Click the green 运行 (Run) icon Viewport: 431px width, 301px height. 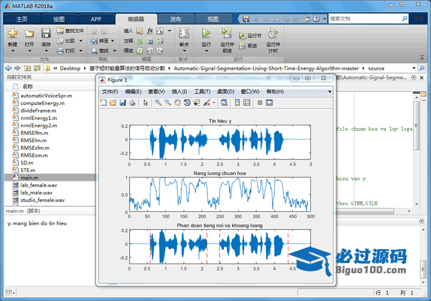click(206, 33)
